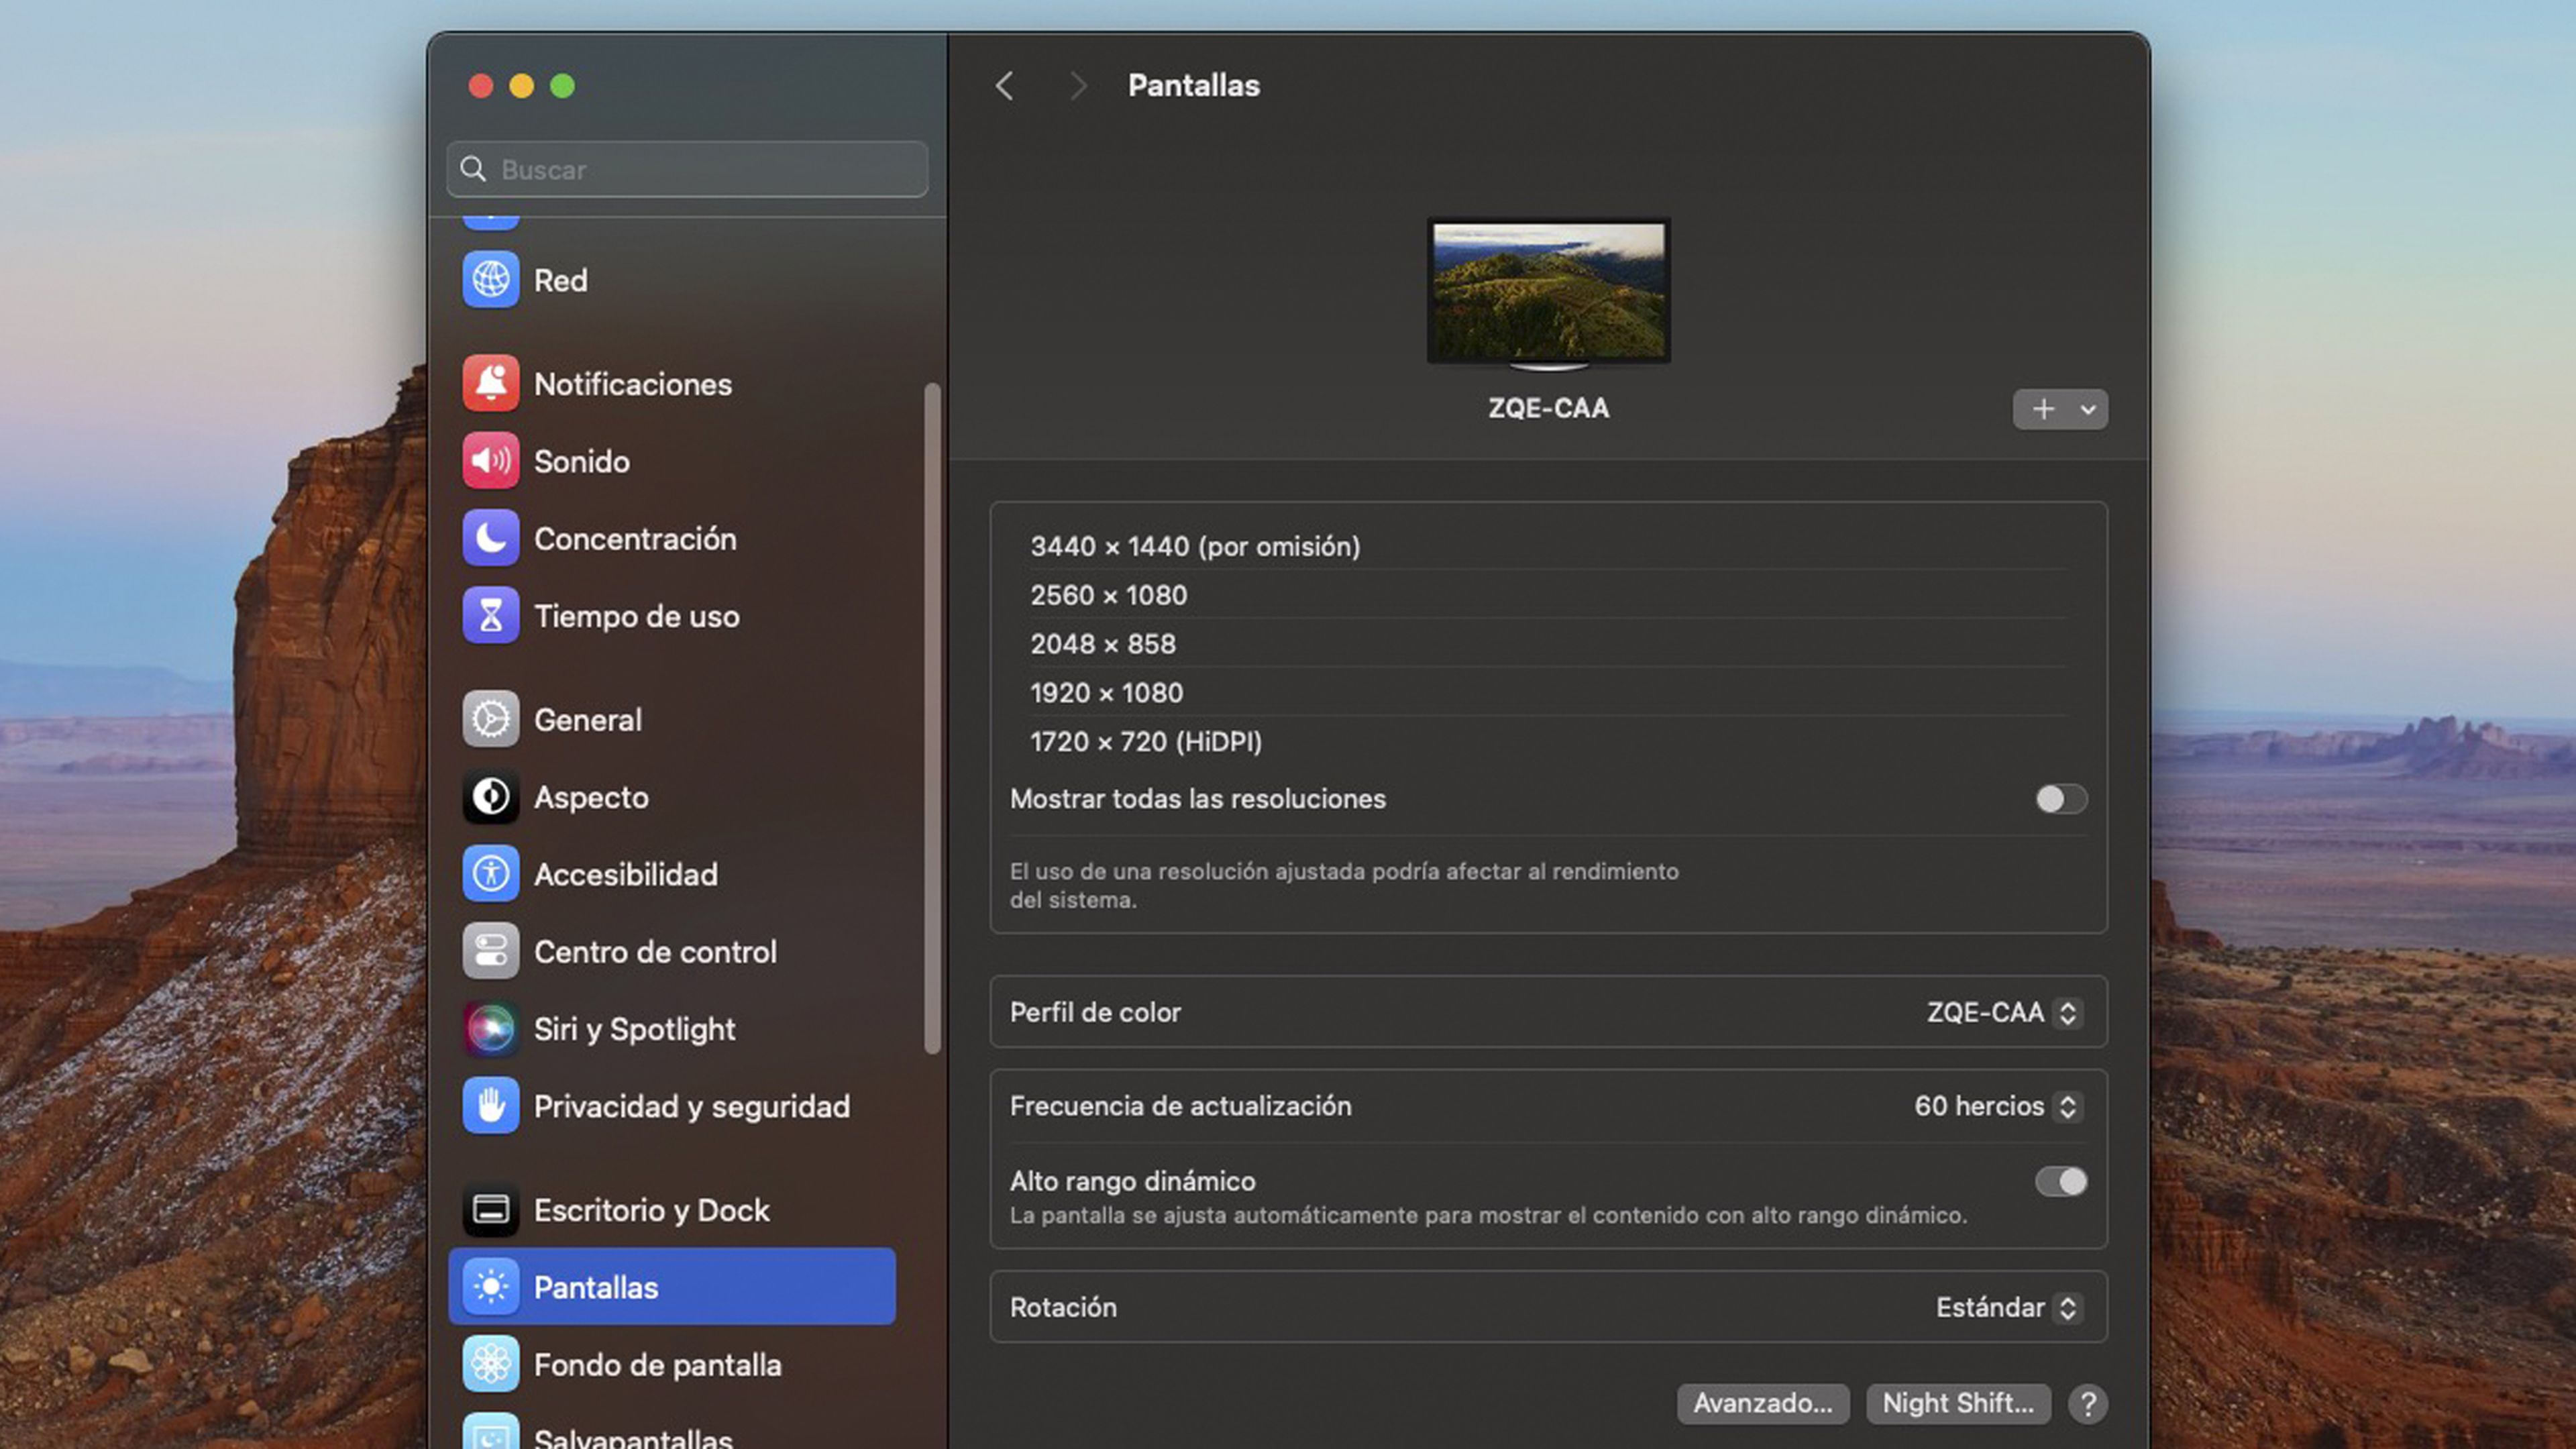
Task: Open General settings in sidebar
Action: pyautogui.click(x=672, y=719)
